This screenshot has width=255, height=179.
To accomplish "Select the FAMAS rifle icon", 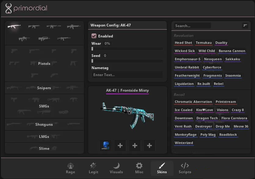I will pos(44,39).
